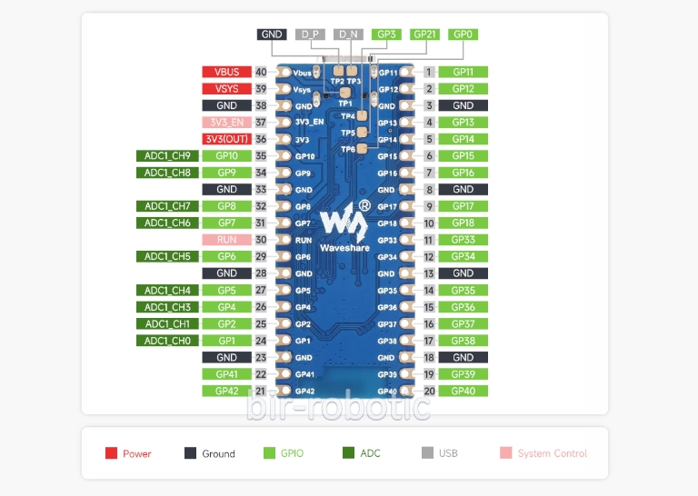698x496 pixels.
Task: Click the TP2 test pad on board
Action: tap(339, 71)
